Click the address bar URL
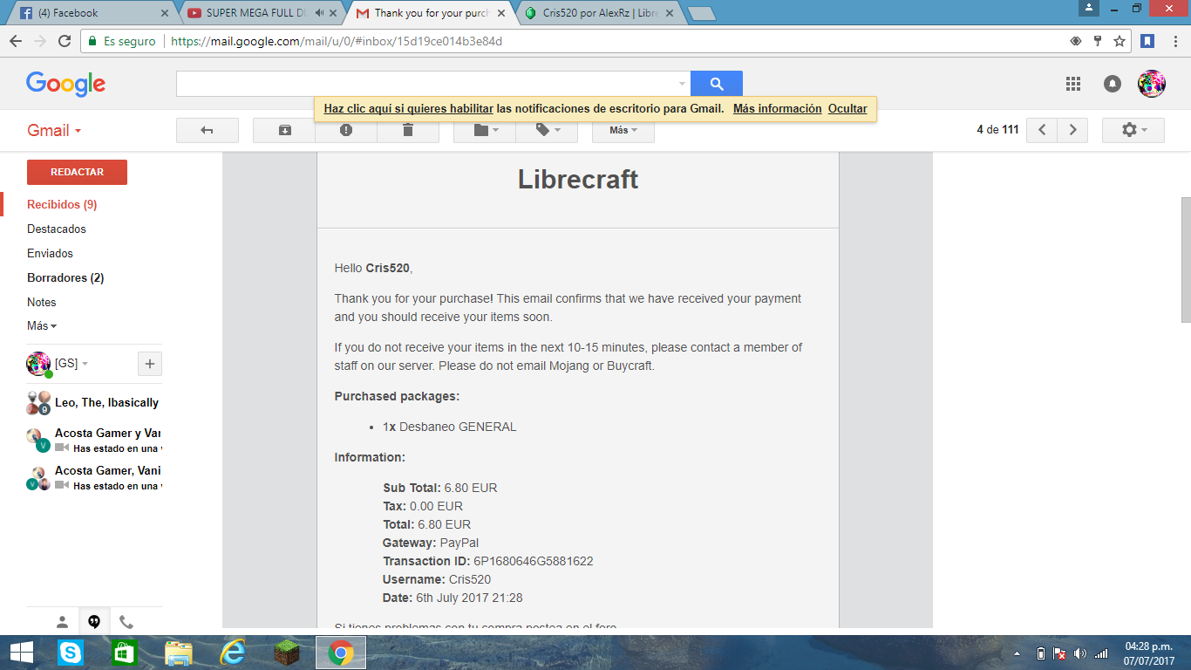 tap(337, 41)
